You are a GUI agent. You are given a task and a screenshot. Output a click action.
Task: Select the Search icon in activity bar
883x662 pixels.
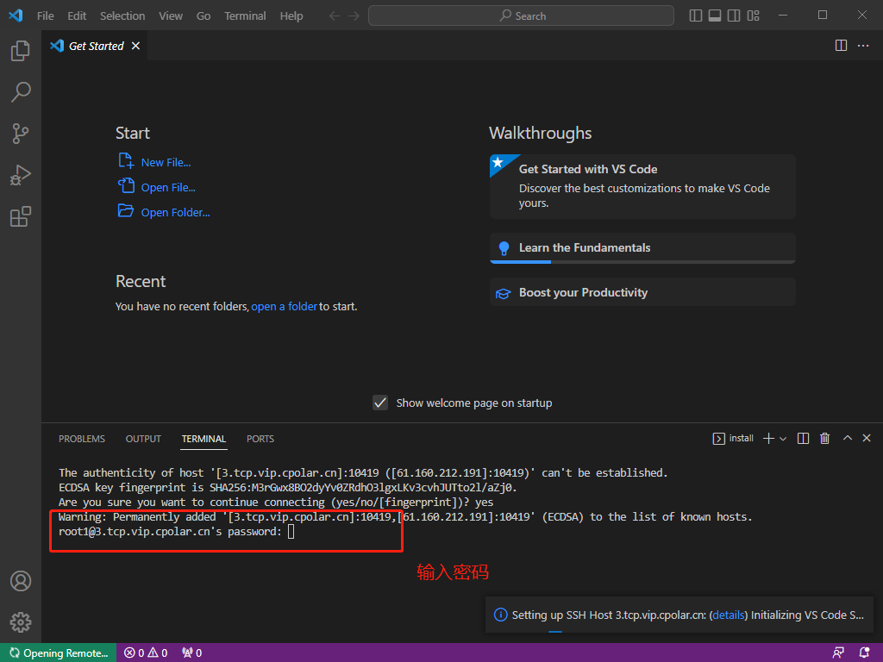[x=21, y=91]
